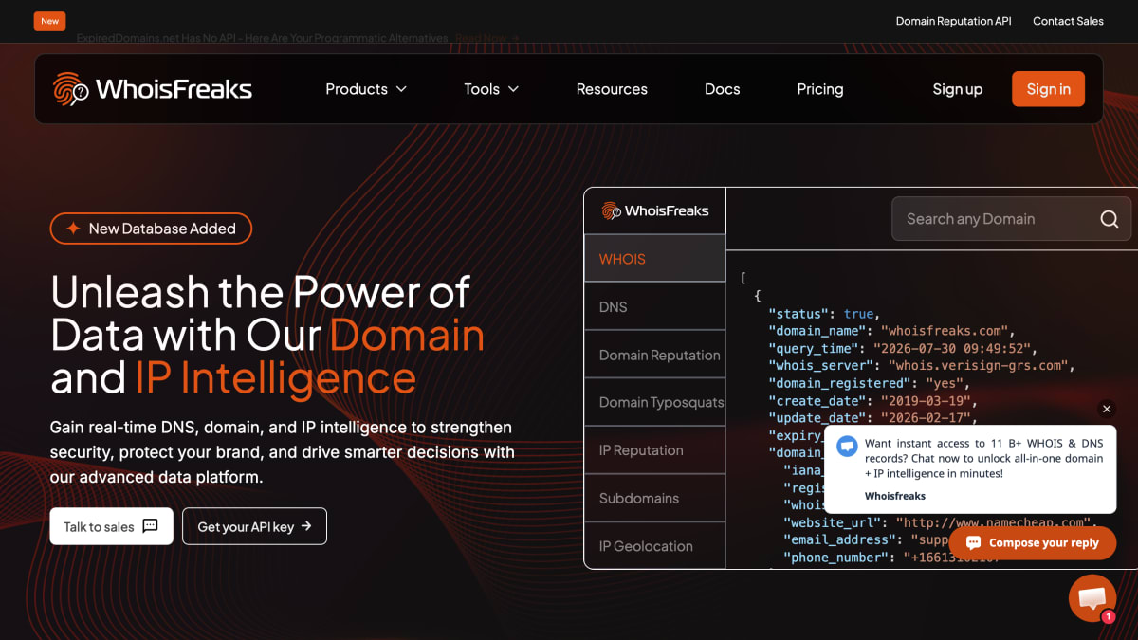Focus the Search any Domain input field
The height and width of the screenshot is (640, 1138).
point(1012,219)
